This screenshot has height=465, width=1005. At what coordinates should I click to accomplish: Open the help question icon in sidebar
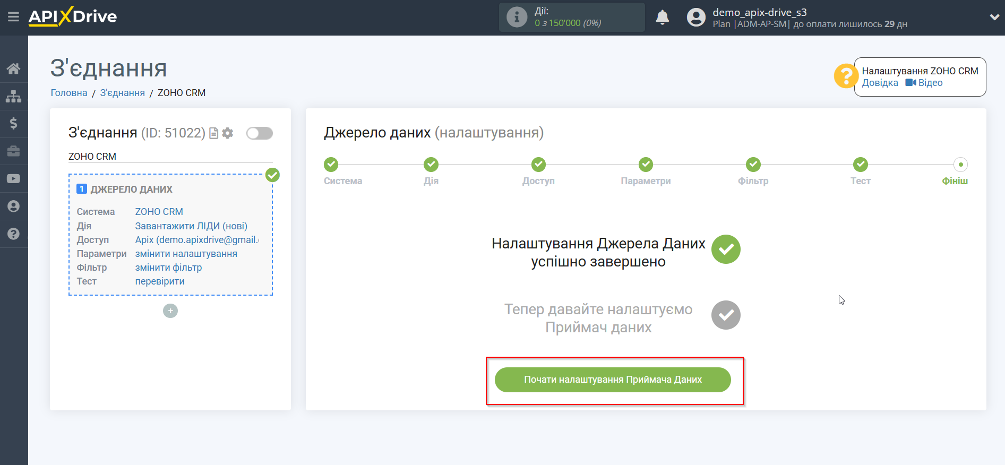14,234
